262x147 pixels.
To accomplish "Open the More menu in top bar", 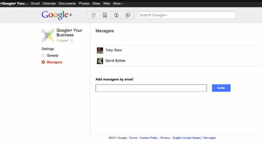I will pyautogui.click(x=118, y=3).
